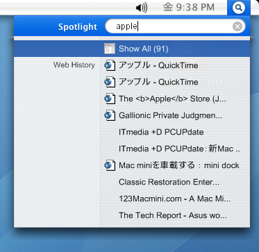The height and width of the screenshot is (252, 259).
Task: Click the Show All list icon
Action: click(110, 49)
